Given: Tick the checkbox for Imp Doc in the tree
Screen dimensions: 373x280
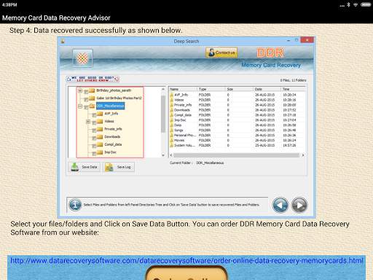Looking at the screenshot, I should coord(94,154).
